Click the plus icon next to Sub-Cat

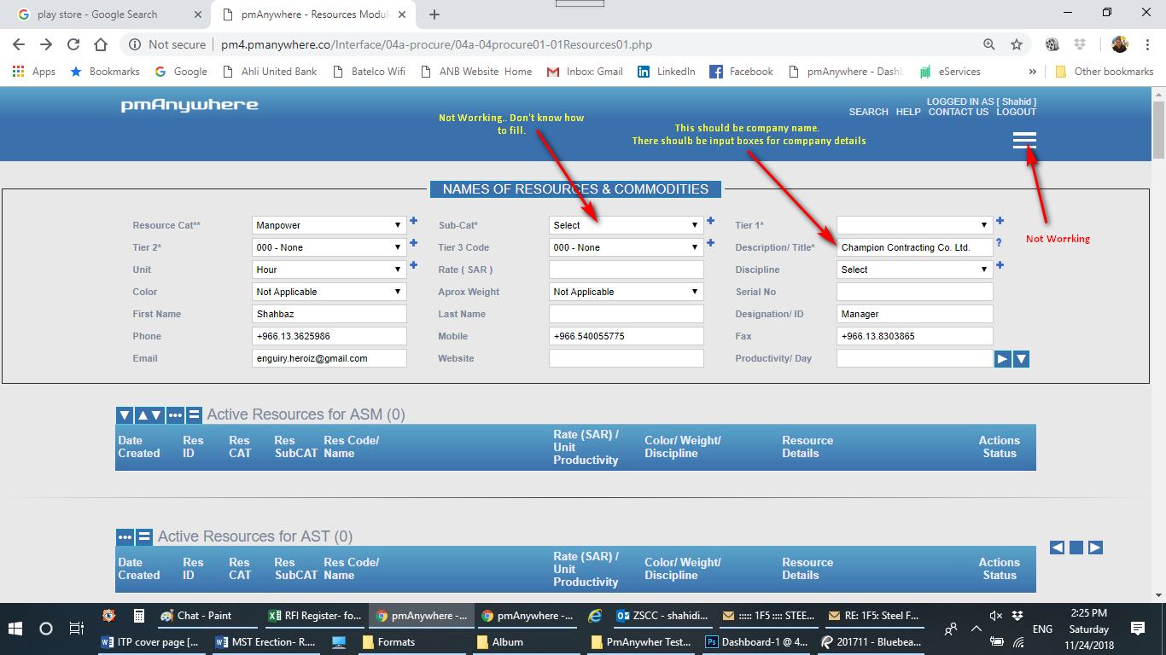pos(710,222)
